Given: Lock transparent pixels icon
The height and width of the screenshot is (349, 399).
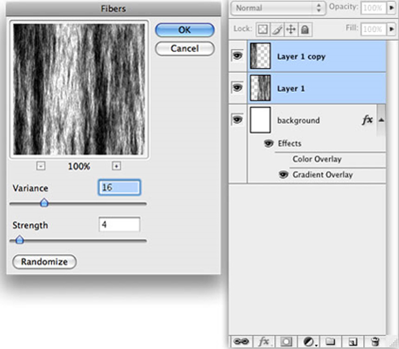Looking at the screenshot, I should (262, 29).
